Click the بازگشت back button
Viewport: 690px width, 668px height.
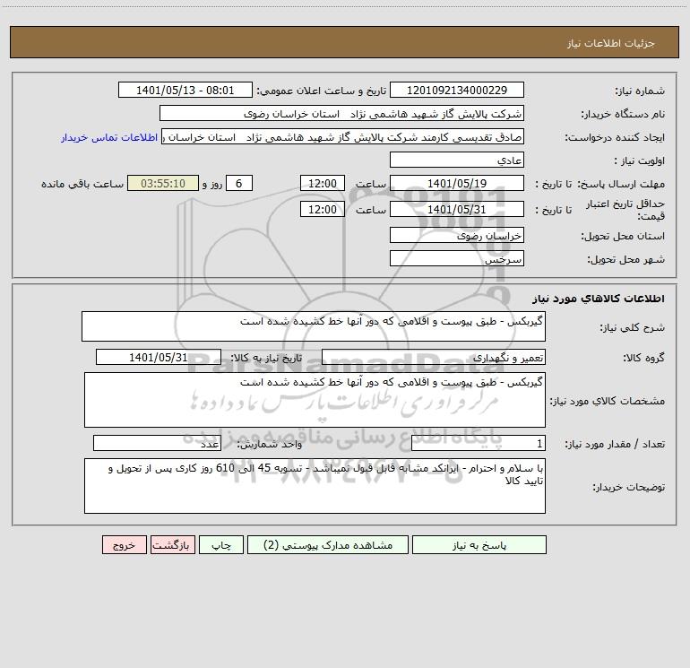point(172,544)
